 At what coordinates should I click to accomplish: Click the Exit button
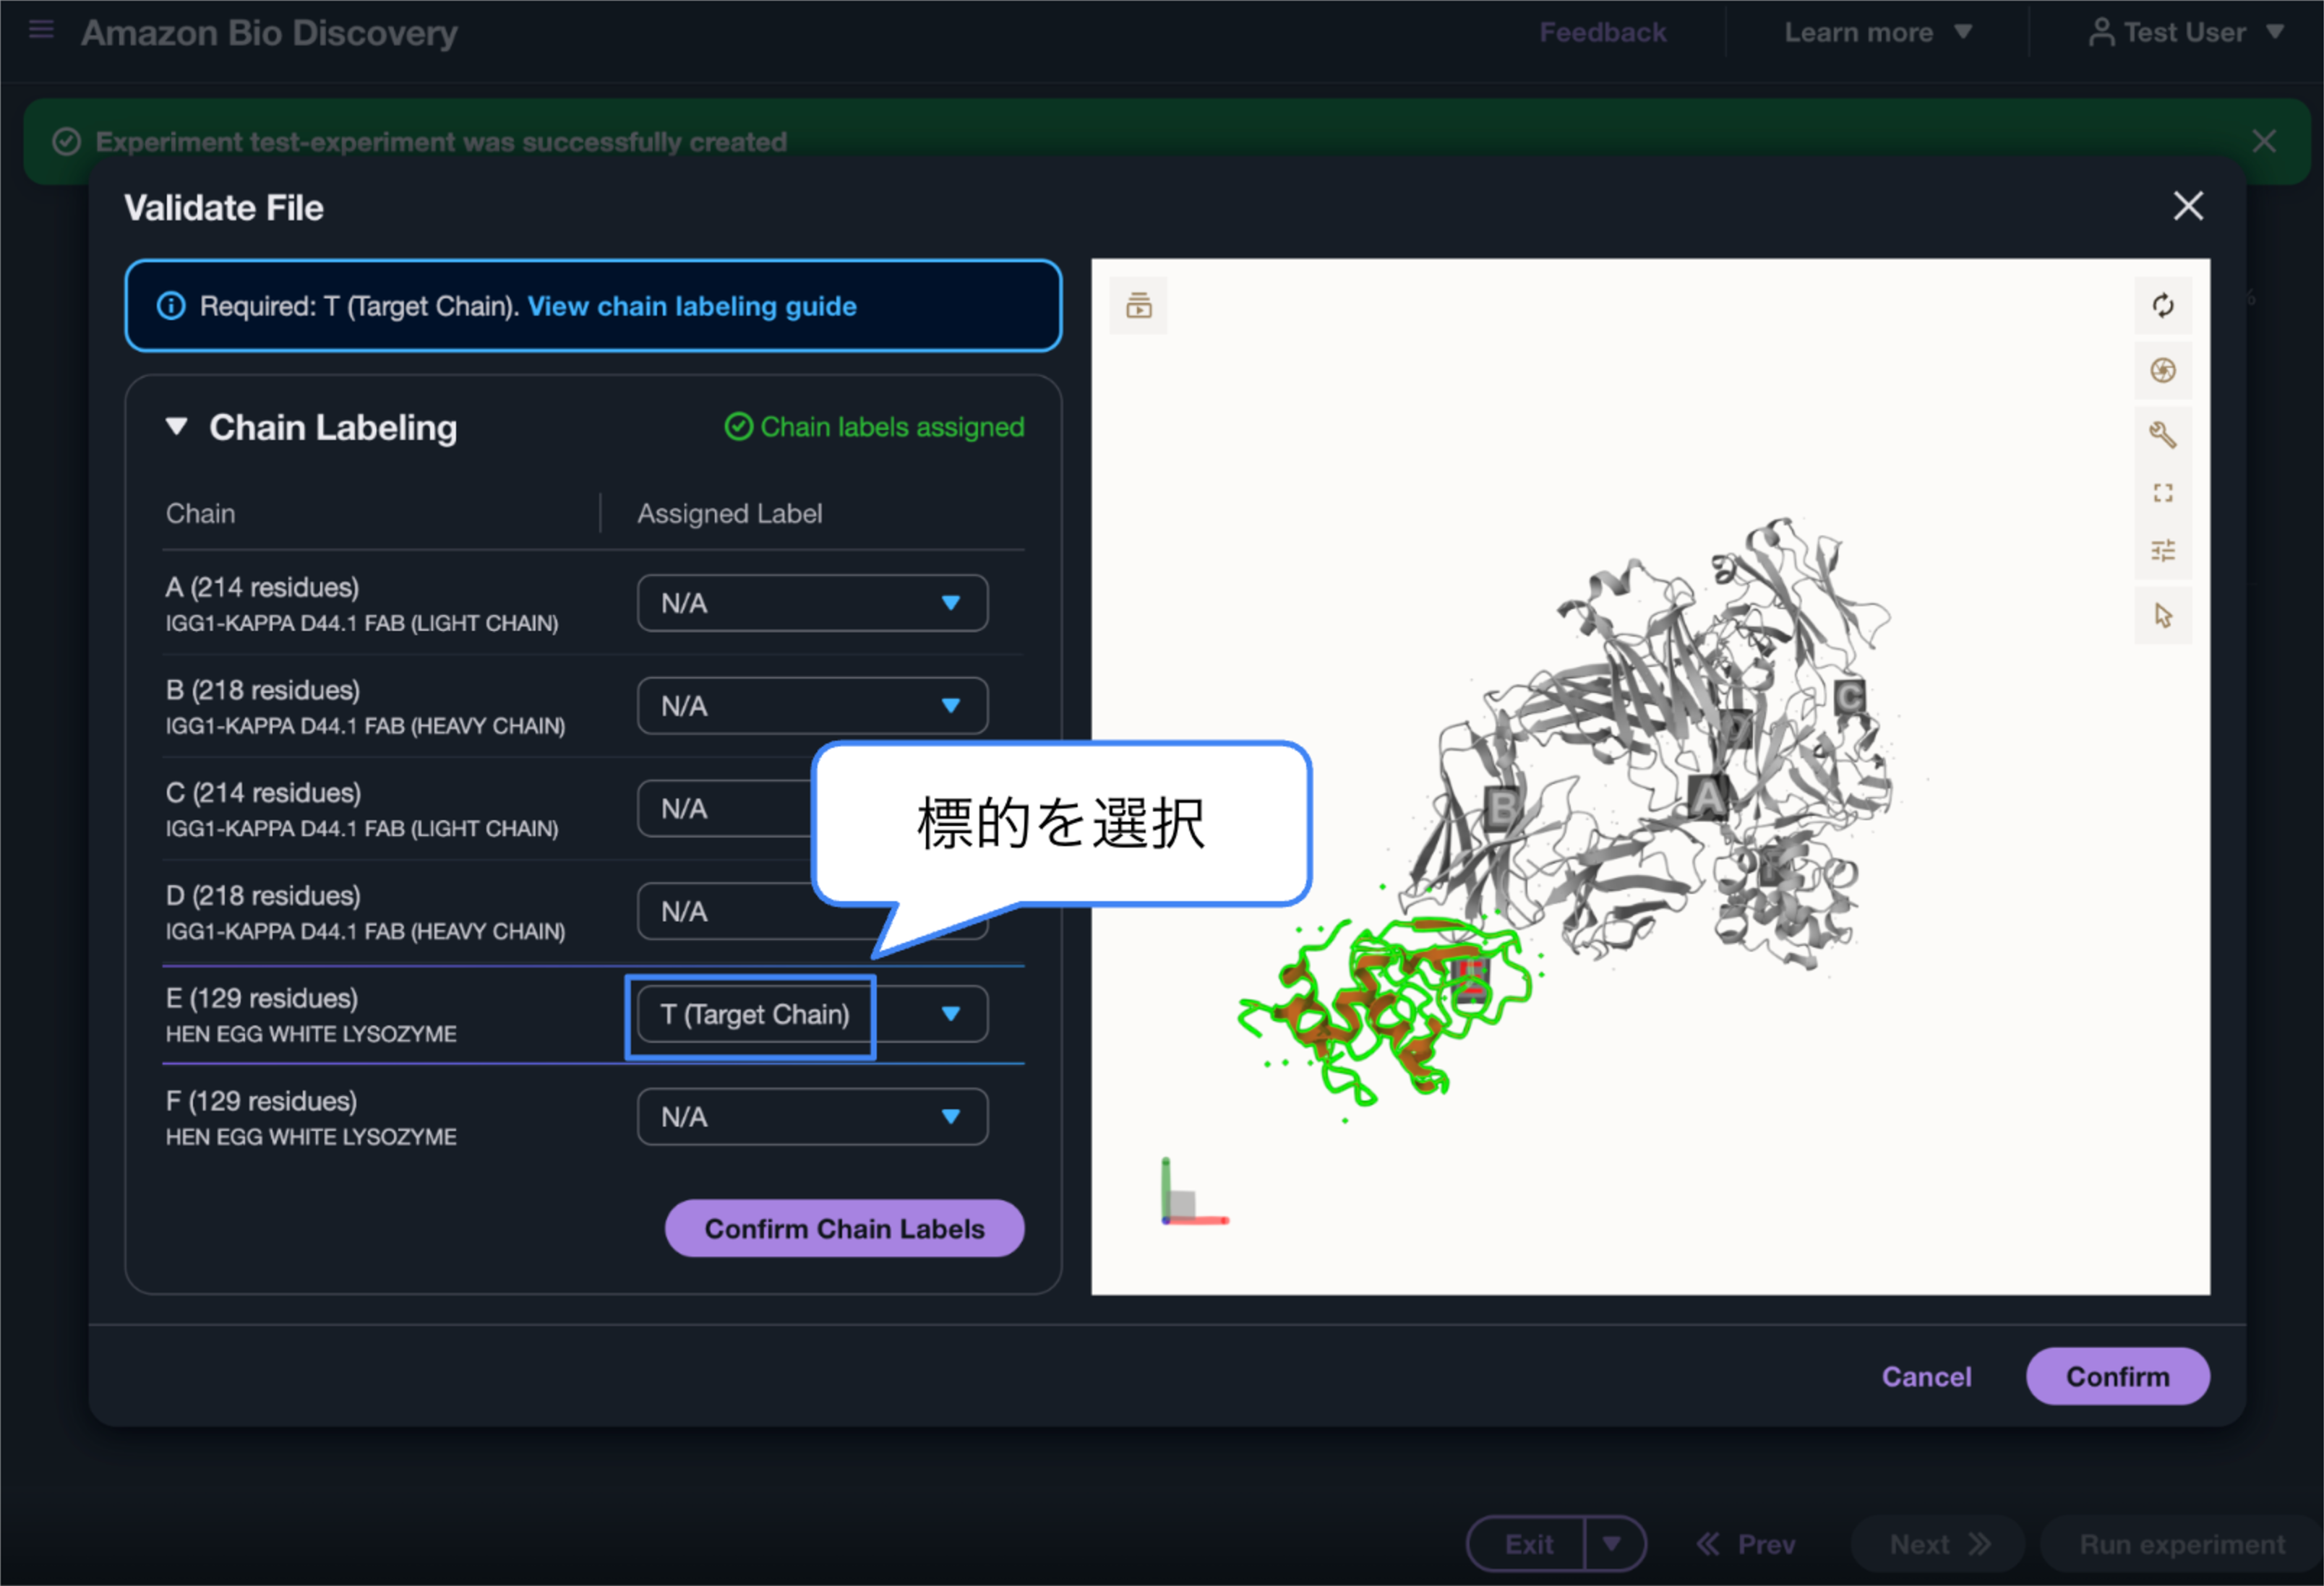pyautogui.click(x=1528, y=1544)
